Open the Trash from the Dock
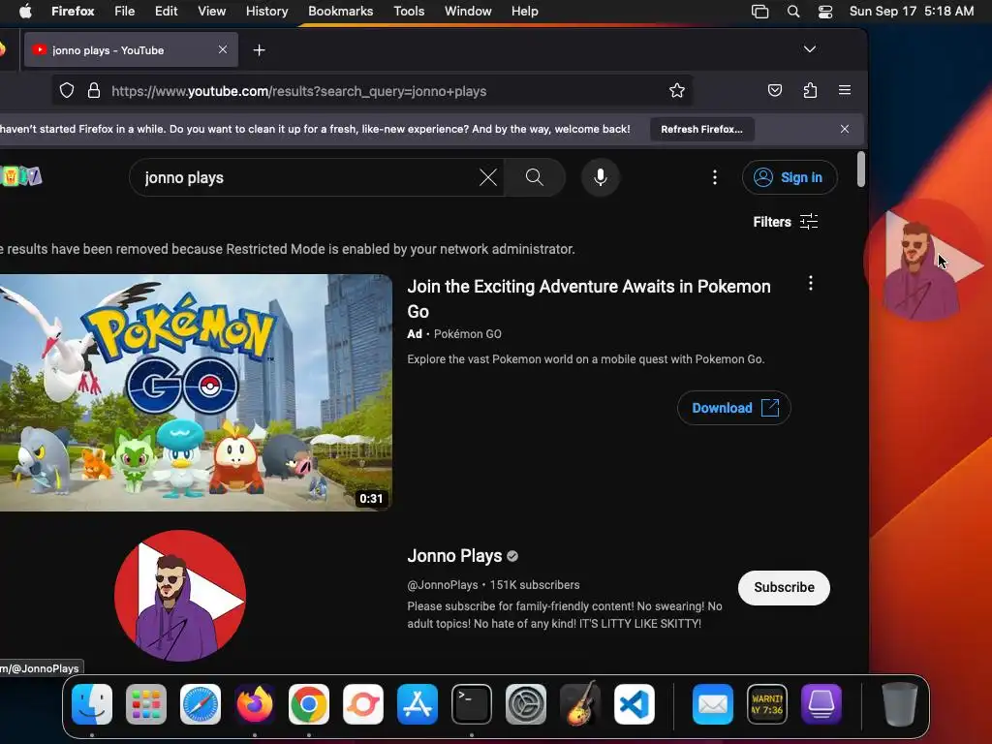992x744 pixels. (x=900, y=704)
